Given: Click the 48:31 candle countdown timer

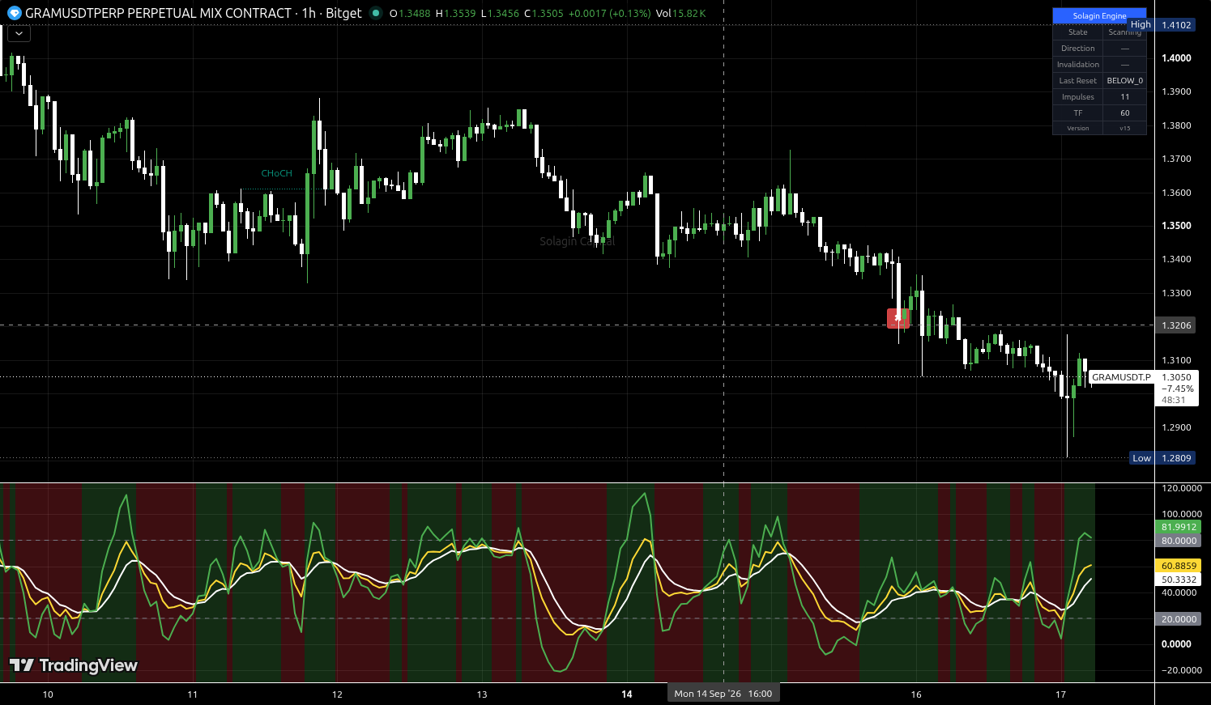Looking at the screenshot, I should (1173, 400).
